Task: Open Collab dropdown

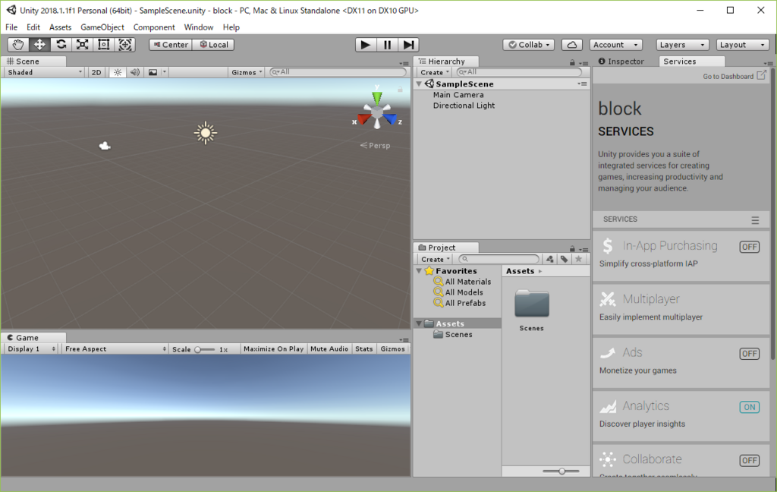Action: coord(529,45)
